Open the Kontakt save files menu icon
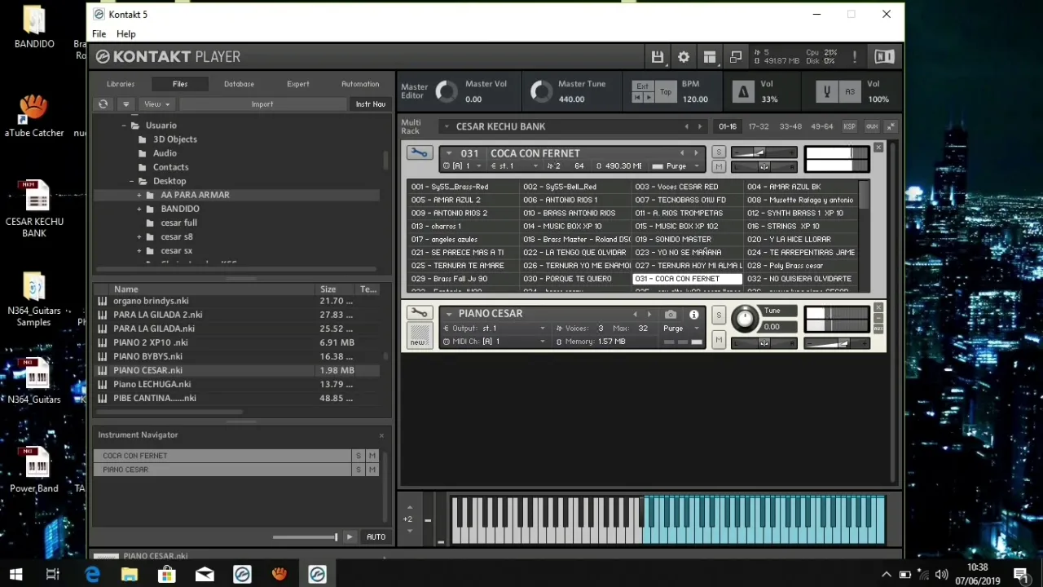The width and height of the screenshot is (1043, 587). pos(657,56)
